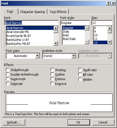Click the Help question mark icon
The width and height of the screenshot is (117, 128).
pyautogui.click(x=108, y=3)
